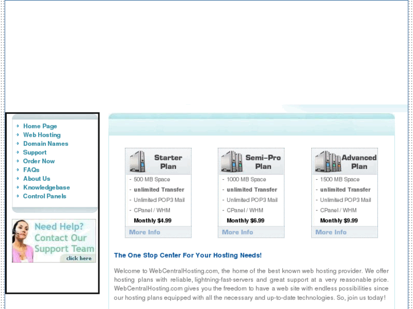
Task: Click 'The One Stop Center' heading
Action: click(188, 255)
